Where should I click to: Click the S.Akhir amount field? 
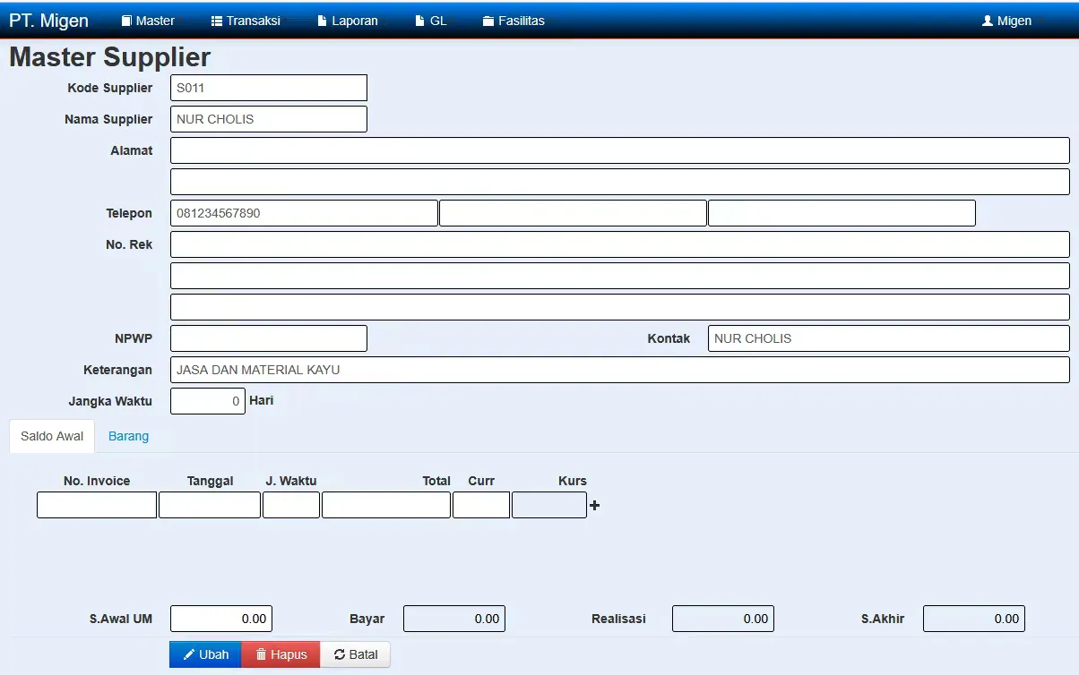tap(974, 619)
